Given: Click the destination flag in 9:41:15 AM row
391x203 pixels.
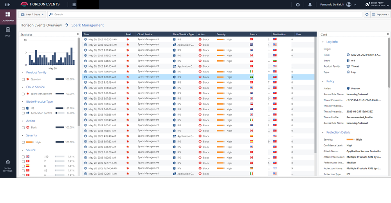Looking at the screenshot, I should pyautogui.click(x=275, y=66).
